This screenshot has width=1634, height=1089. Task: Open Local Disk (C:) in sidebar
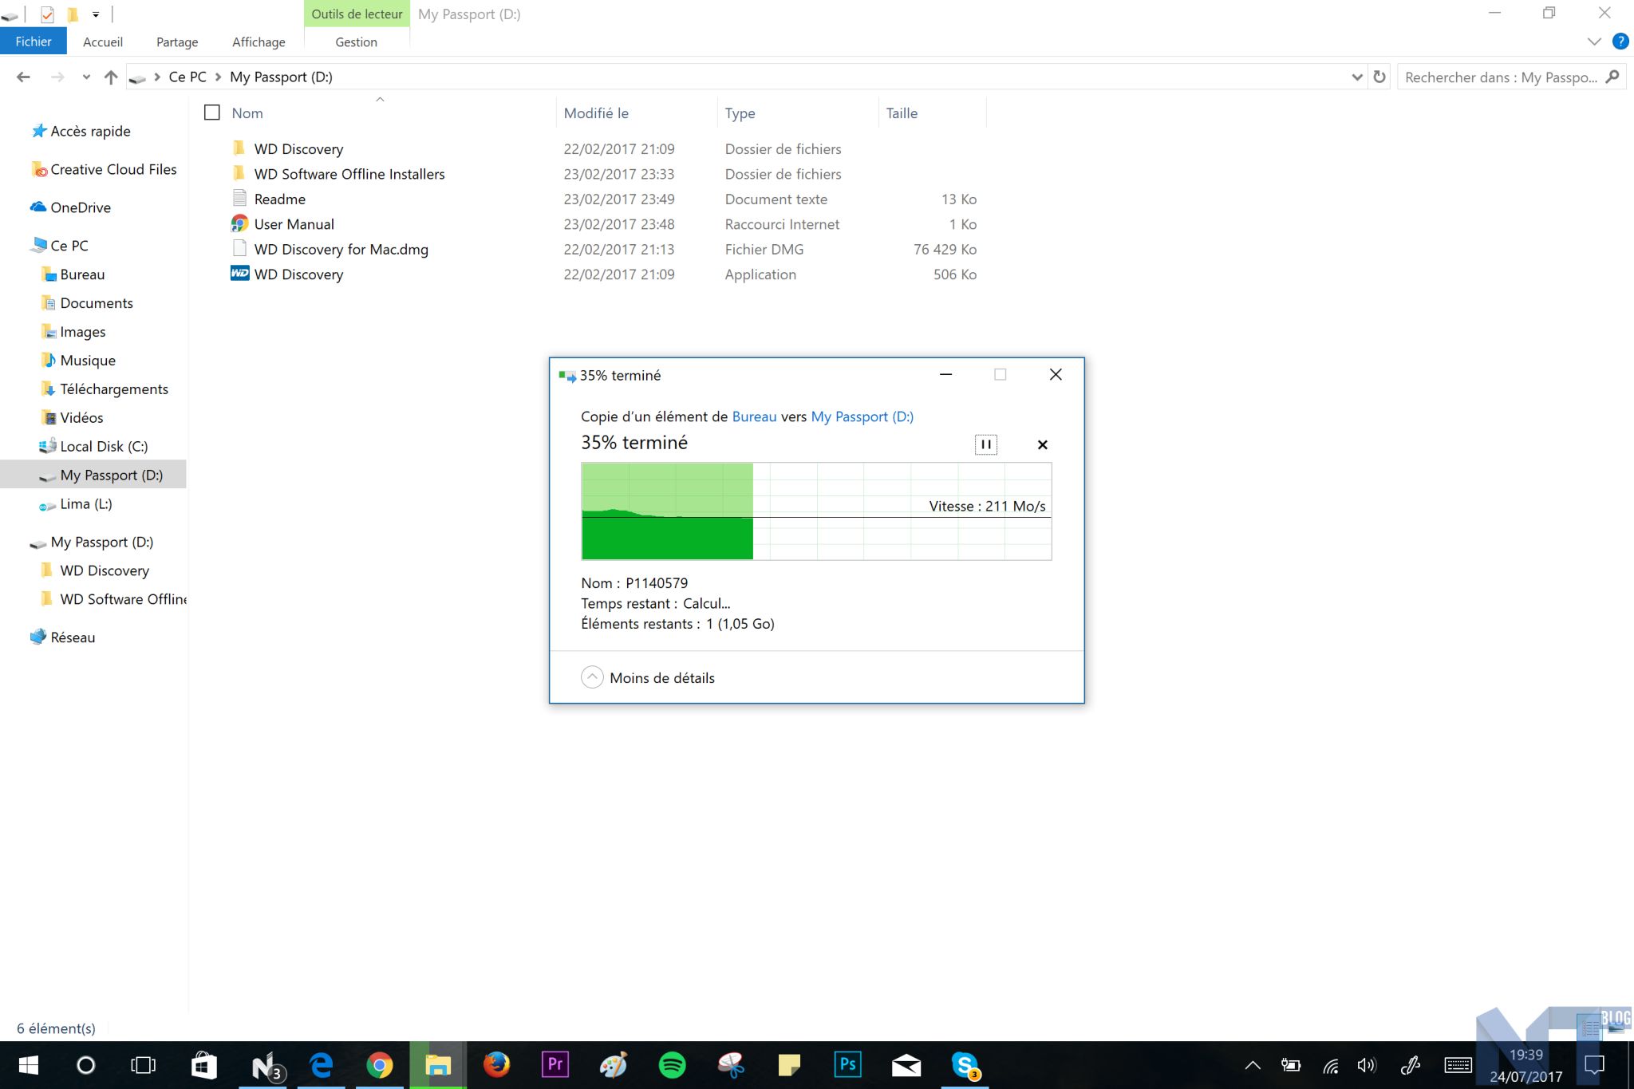104,447
